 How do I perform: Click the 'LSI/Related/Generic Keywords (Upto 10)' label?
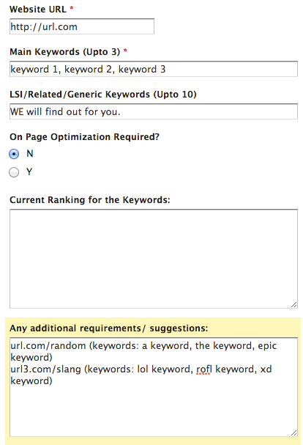[x=103, y=95]
